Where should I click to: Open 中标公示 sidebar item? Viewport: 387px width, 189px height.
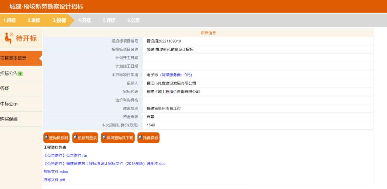click(x=21, y=104)
